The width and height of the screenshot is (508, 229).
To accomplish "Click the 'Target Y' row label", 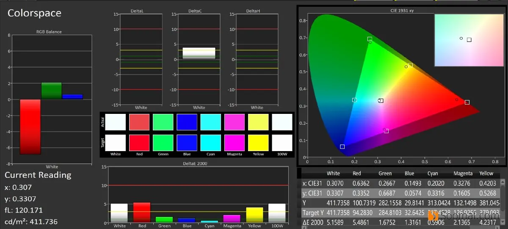I will [313, 212].
